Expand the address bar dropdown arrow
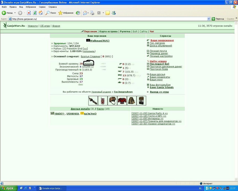Screen dimensions: 238x191 click(209, 19)
